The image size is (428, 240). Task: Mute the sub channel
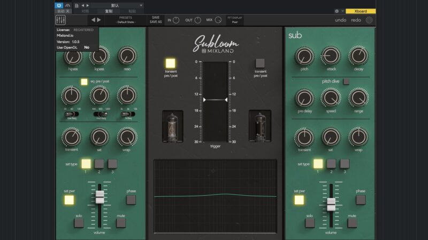[351, 223]
